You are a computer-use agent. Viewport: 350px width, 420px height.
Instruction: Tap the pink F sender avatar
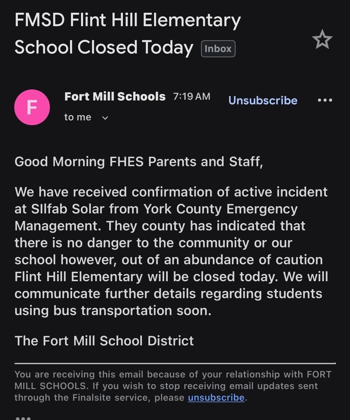(32, 107)
